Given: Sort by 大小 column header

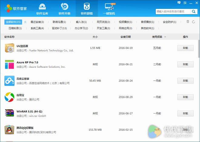Looking at the screenshot, I should click(95, 37).
